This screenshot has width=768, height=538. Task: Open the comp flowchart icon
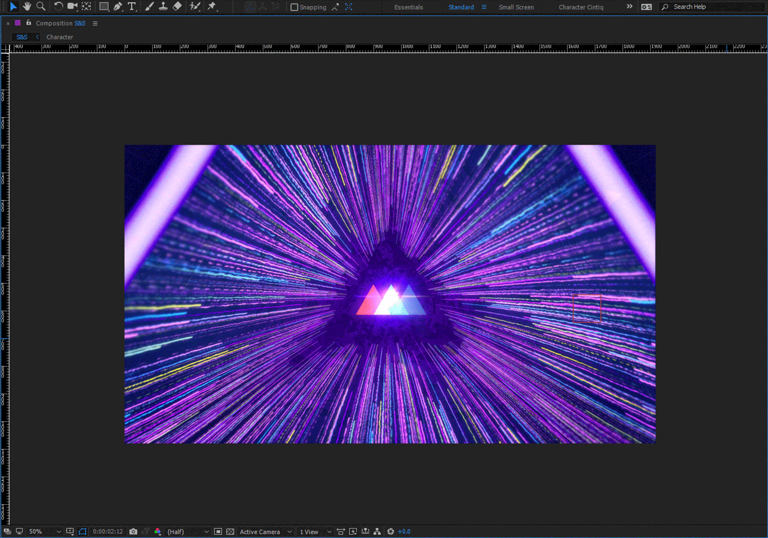(x=377, y=531)
